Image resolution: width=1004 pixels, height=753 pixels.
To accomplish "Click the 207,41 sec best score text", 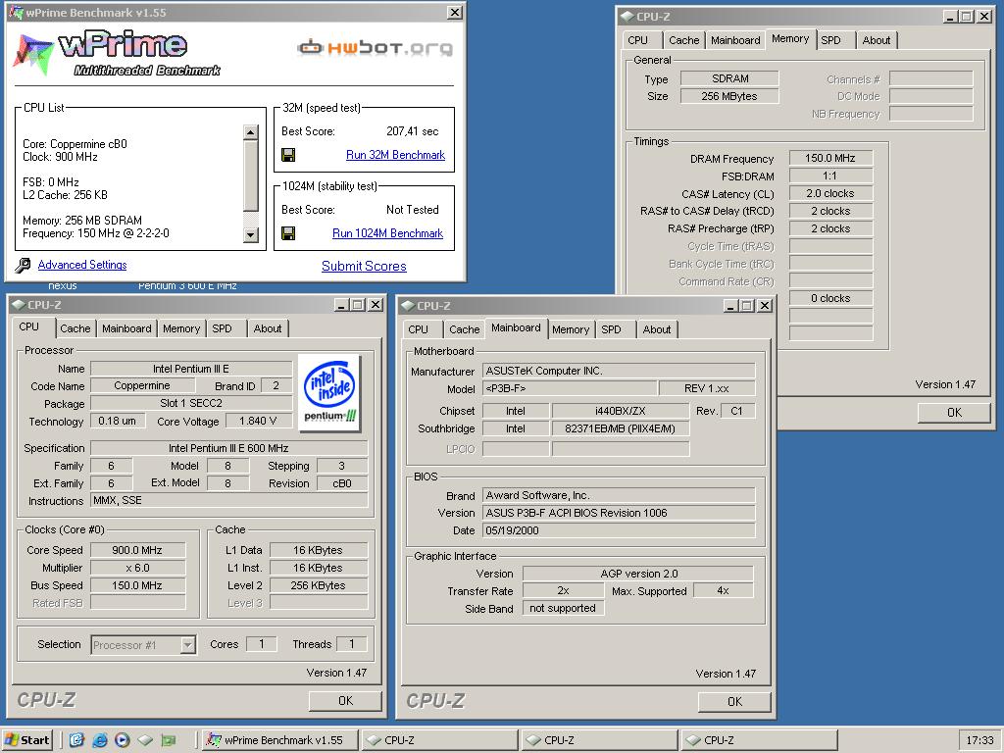I will coord(413,131).
